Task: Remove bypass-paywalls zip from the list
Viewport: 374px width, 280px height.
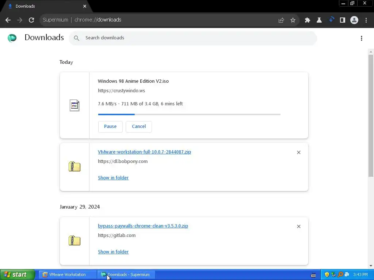Action: (x=299, y=226)
